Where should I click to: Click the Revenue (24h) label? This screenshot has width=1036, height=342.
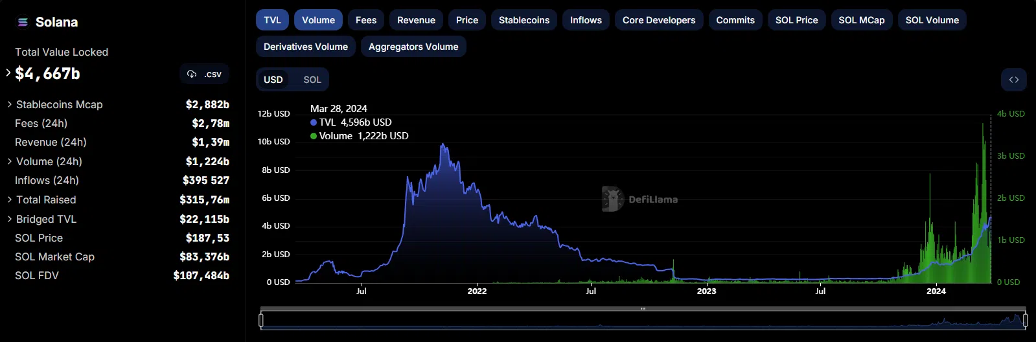(51, 142)
